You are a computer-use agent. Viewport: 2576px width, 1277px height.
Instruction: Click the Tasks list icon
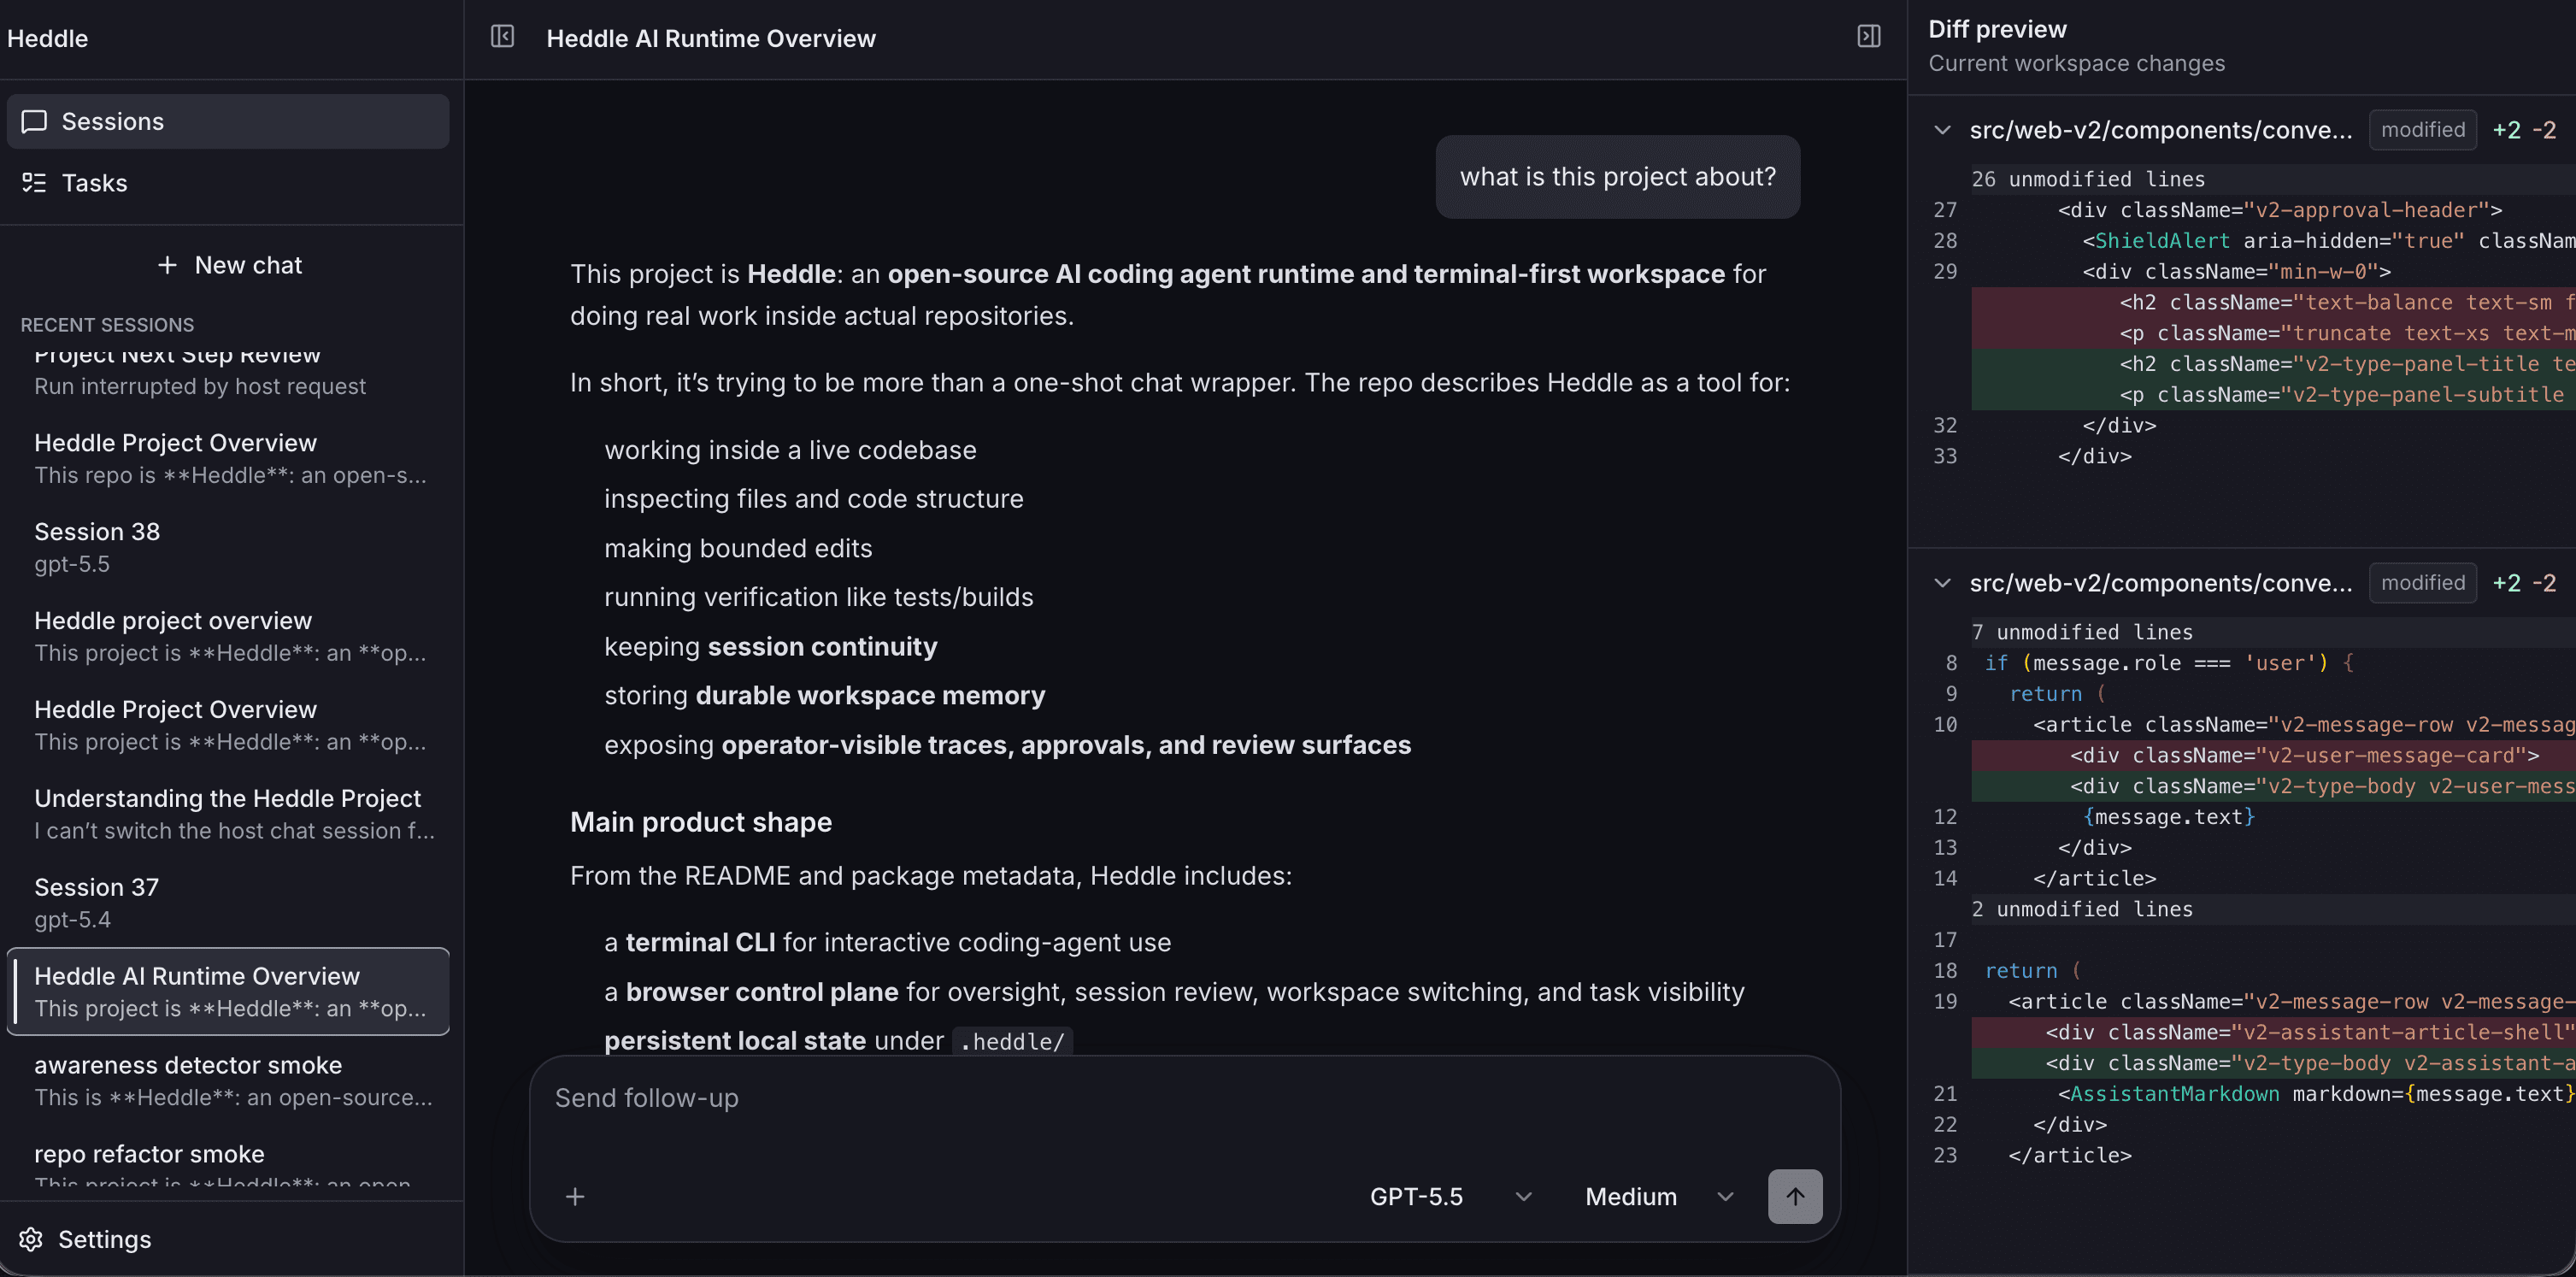[34, 183]
